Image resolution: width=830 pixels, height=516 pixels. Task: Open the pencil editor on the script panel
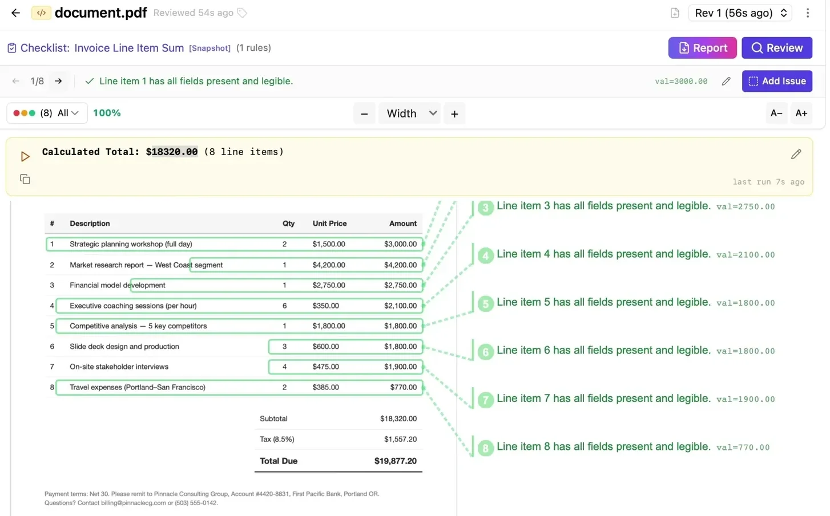coord(796,154)
